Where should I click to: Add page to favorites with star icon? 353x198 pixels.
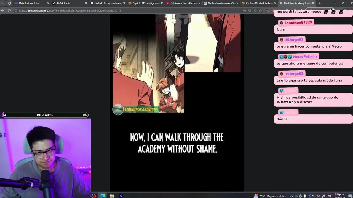pyautogui.click(x=260, y=10)
